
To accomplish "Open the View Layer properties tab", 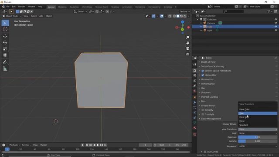I will click(195, 81).
